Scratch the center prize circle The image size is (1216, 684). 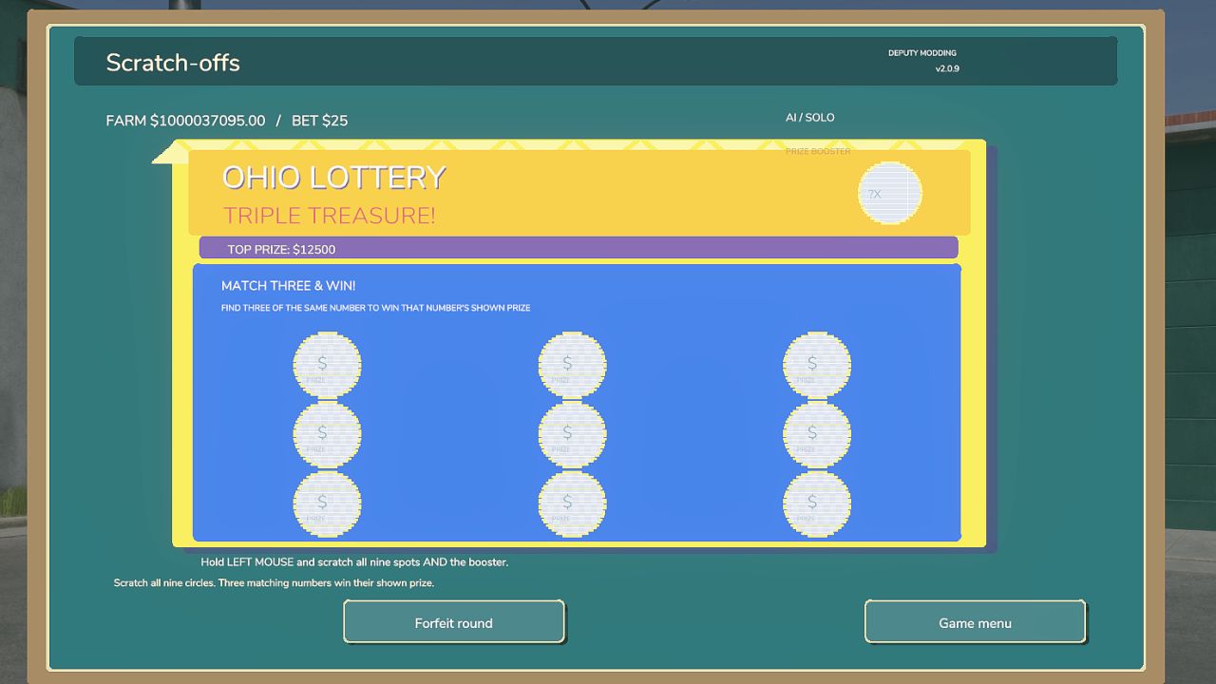click(x=572, y=434)
